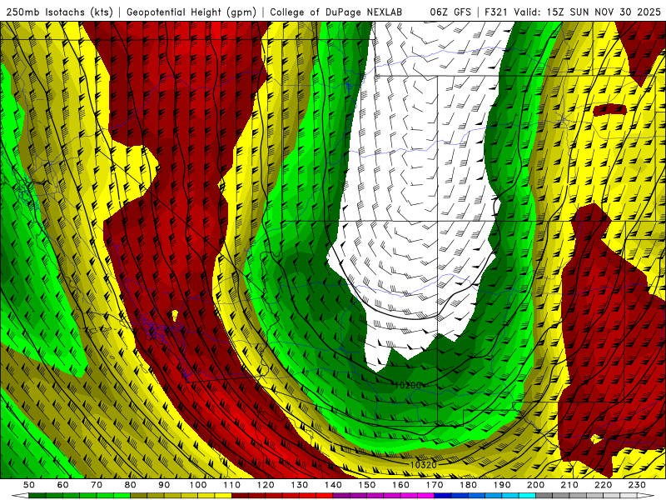Viewport: 666px width, 500px height.
Task: Click the cyan color bar segment below 190
Action: pyautogui.click(x=510, y=496)
